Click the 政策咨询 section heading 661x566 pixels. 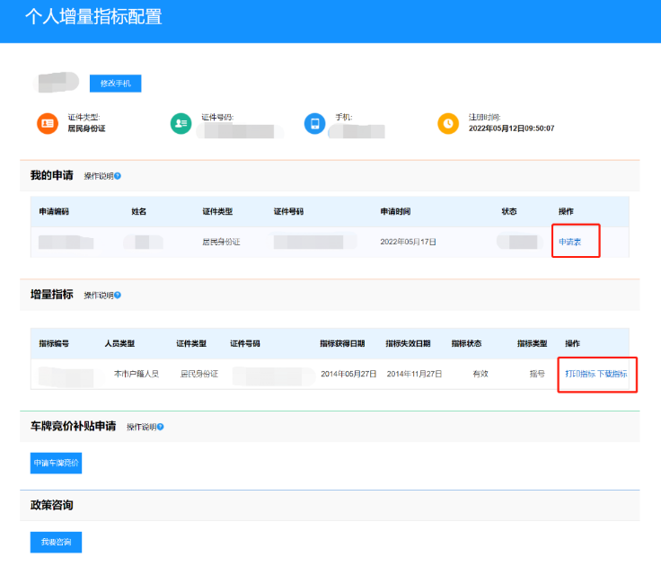(52, 505)
